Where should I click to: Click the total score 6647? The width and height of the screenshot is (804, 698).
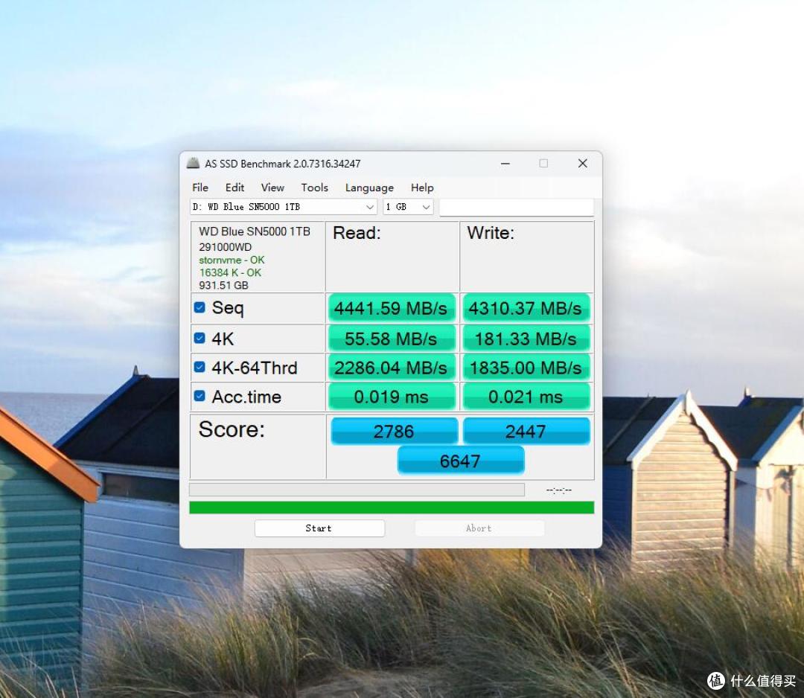pos(461,461)
